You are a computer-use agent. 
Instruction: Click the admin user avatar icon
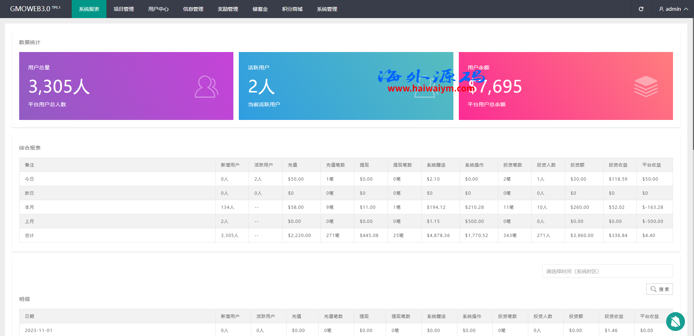661,9
